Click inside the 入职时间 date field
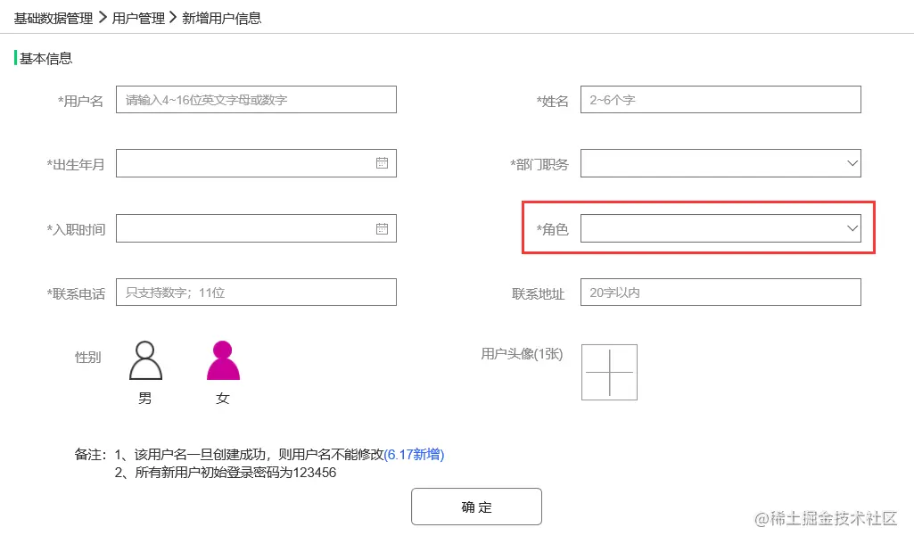The width and height of the screenshot is (914, 544). [x=256, y=228]
